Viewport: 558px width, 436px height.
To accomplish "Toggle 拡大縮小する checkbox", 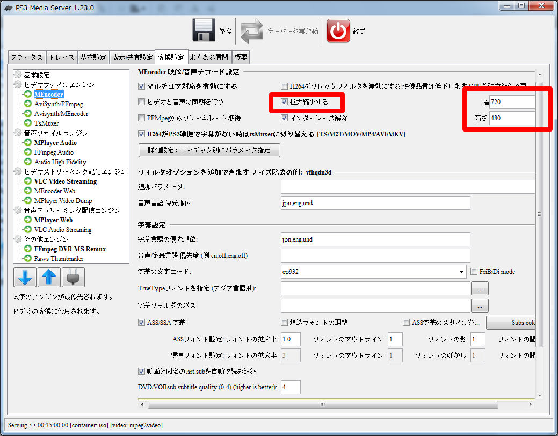I will (x=284, y=102).
